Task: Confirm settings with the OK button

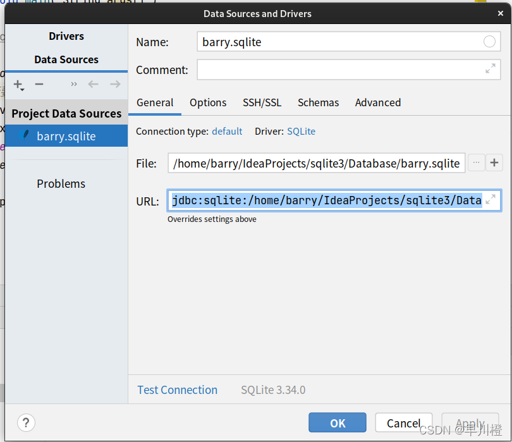Action: tap(337, 422)
